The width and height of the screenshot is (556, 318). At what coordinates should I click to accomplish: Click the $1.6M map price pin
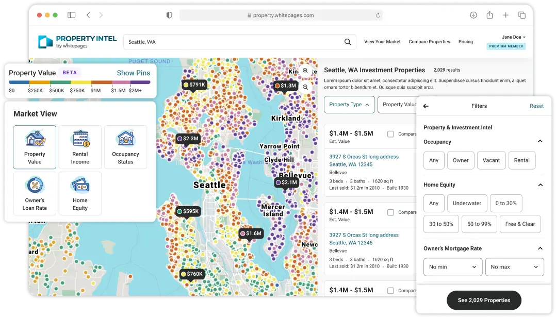pyautogui.click(x=251, y=233)
